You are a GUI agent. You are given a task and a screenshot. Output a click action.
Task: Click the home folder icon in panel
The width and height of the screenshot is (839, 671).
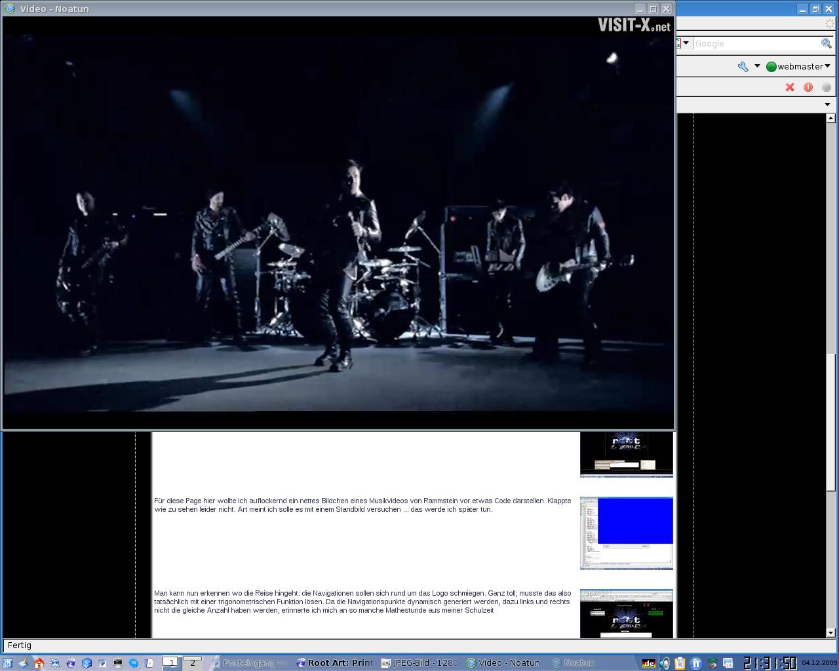click(39, 663)
